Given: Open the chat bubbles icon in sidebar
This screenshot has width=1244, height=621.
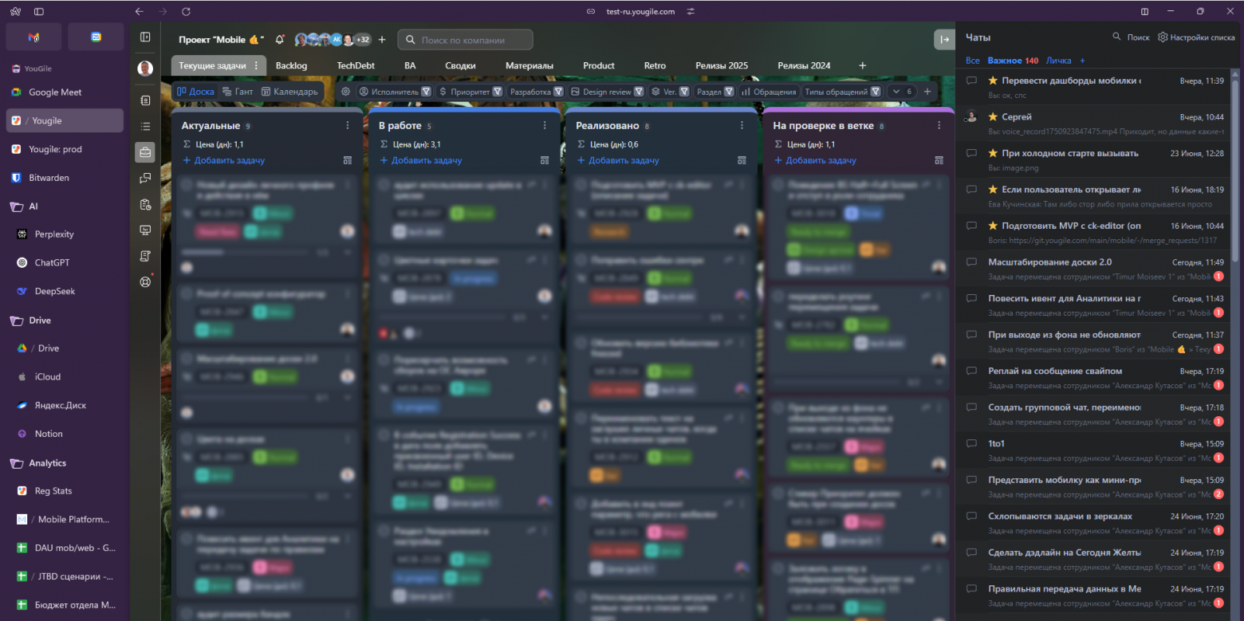Looking at the screenshot, I should 145,178.
